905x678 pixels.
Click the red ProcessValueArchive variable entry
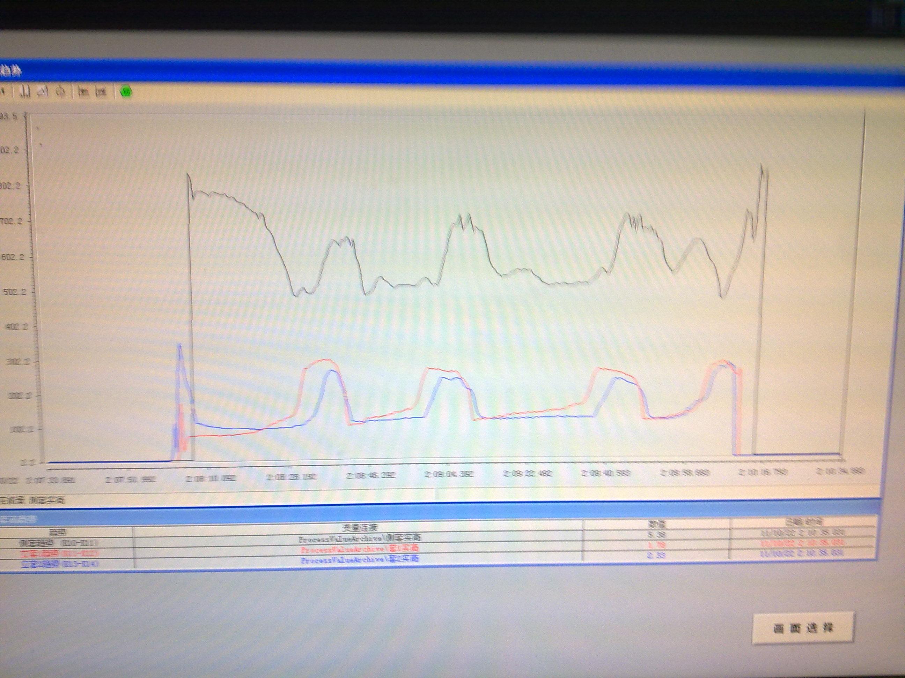click(360, 549)
